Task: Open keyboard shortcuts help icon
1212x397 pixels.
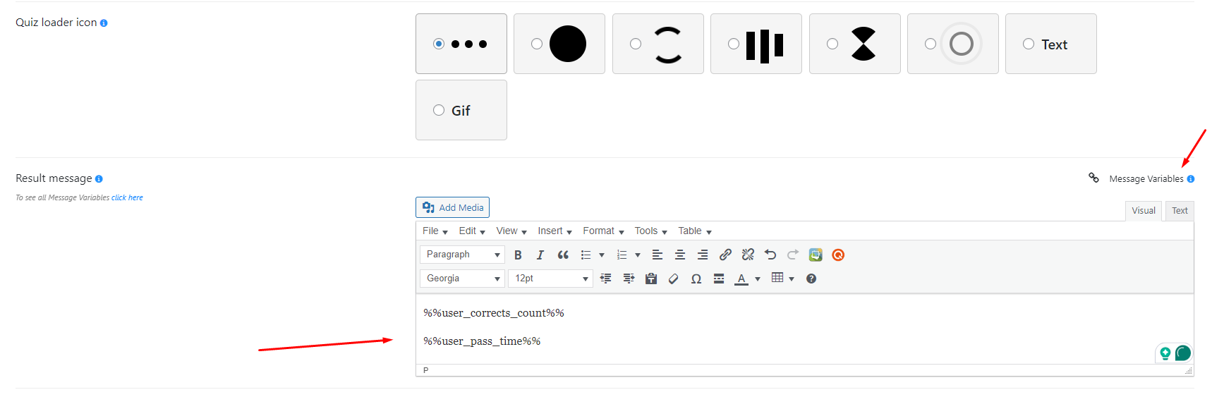Action: pyautogui.click(x=811, y=279)
